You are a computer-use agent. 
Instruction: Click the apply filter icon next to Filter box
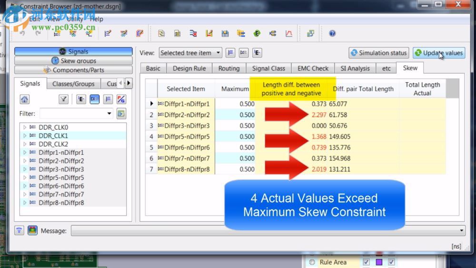(x=121, y=113)
